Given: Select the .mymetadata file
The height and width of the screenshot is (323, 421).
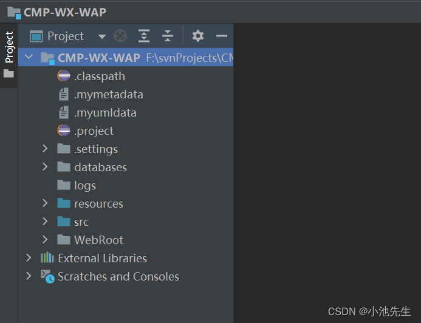Looking at the screenshot, I should (x=109, y=95).
